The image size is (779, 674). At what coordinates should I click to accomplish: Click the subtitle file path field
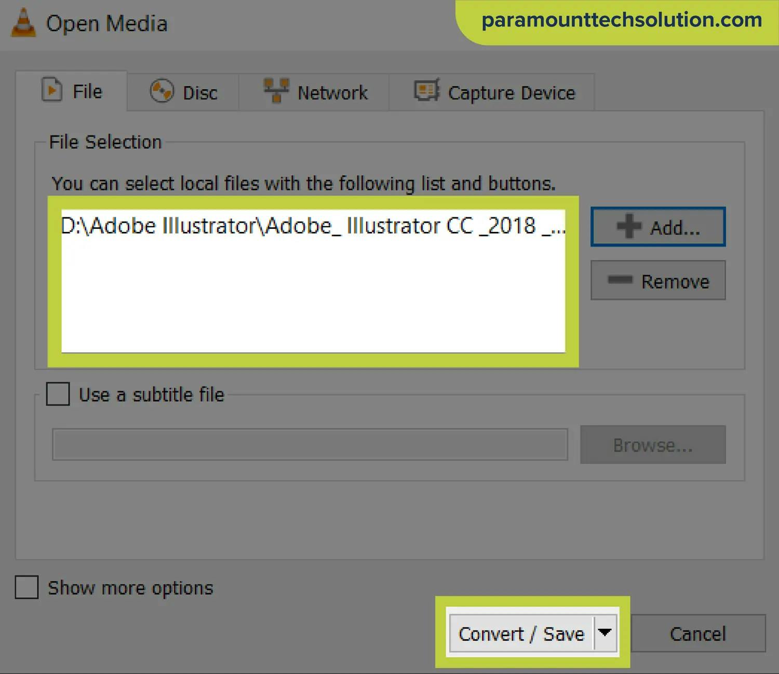pos(310,445)
